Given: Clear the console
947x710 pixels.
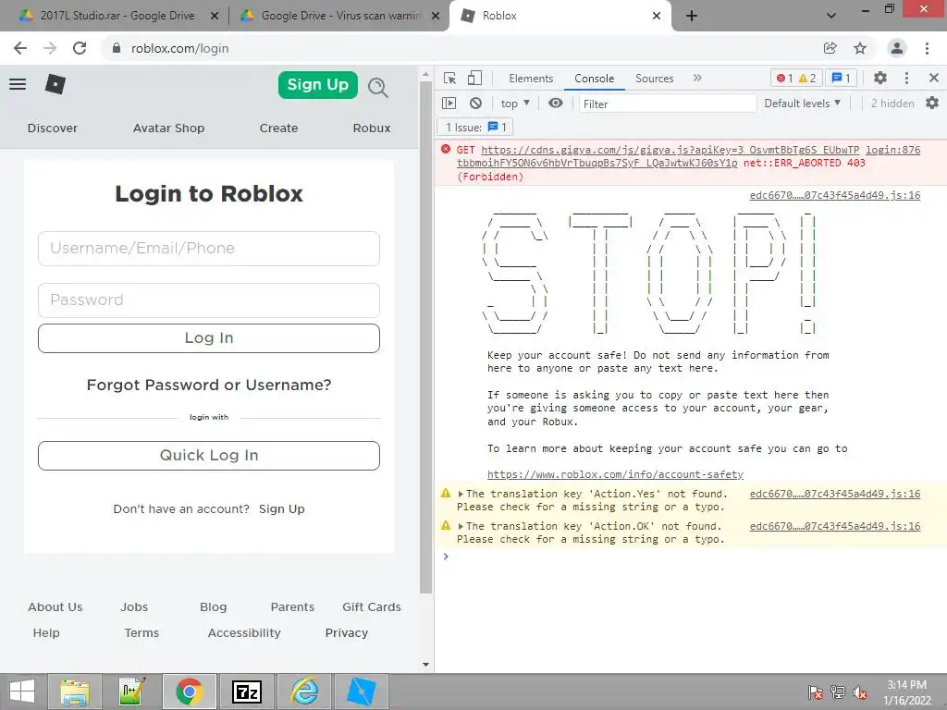Looking at the screenshot, I should (x=476, y=104).
